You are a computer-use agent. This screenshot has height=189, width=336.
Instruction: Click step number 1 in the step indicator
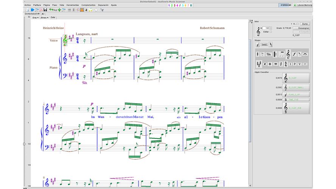[169, 5]
